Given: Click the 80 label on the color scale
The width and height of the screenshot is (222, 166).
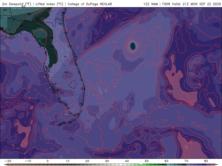Looking at the screenshot, I should point(206,161).
